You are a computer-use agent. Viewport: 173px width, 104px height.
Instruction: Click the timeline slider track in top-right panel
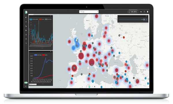point(131,19)
